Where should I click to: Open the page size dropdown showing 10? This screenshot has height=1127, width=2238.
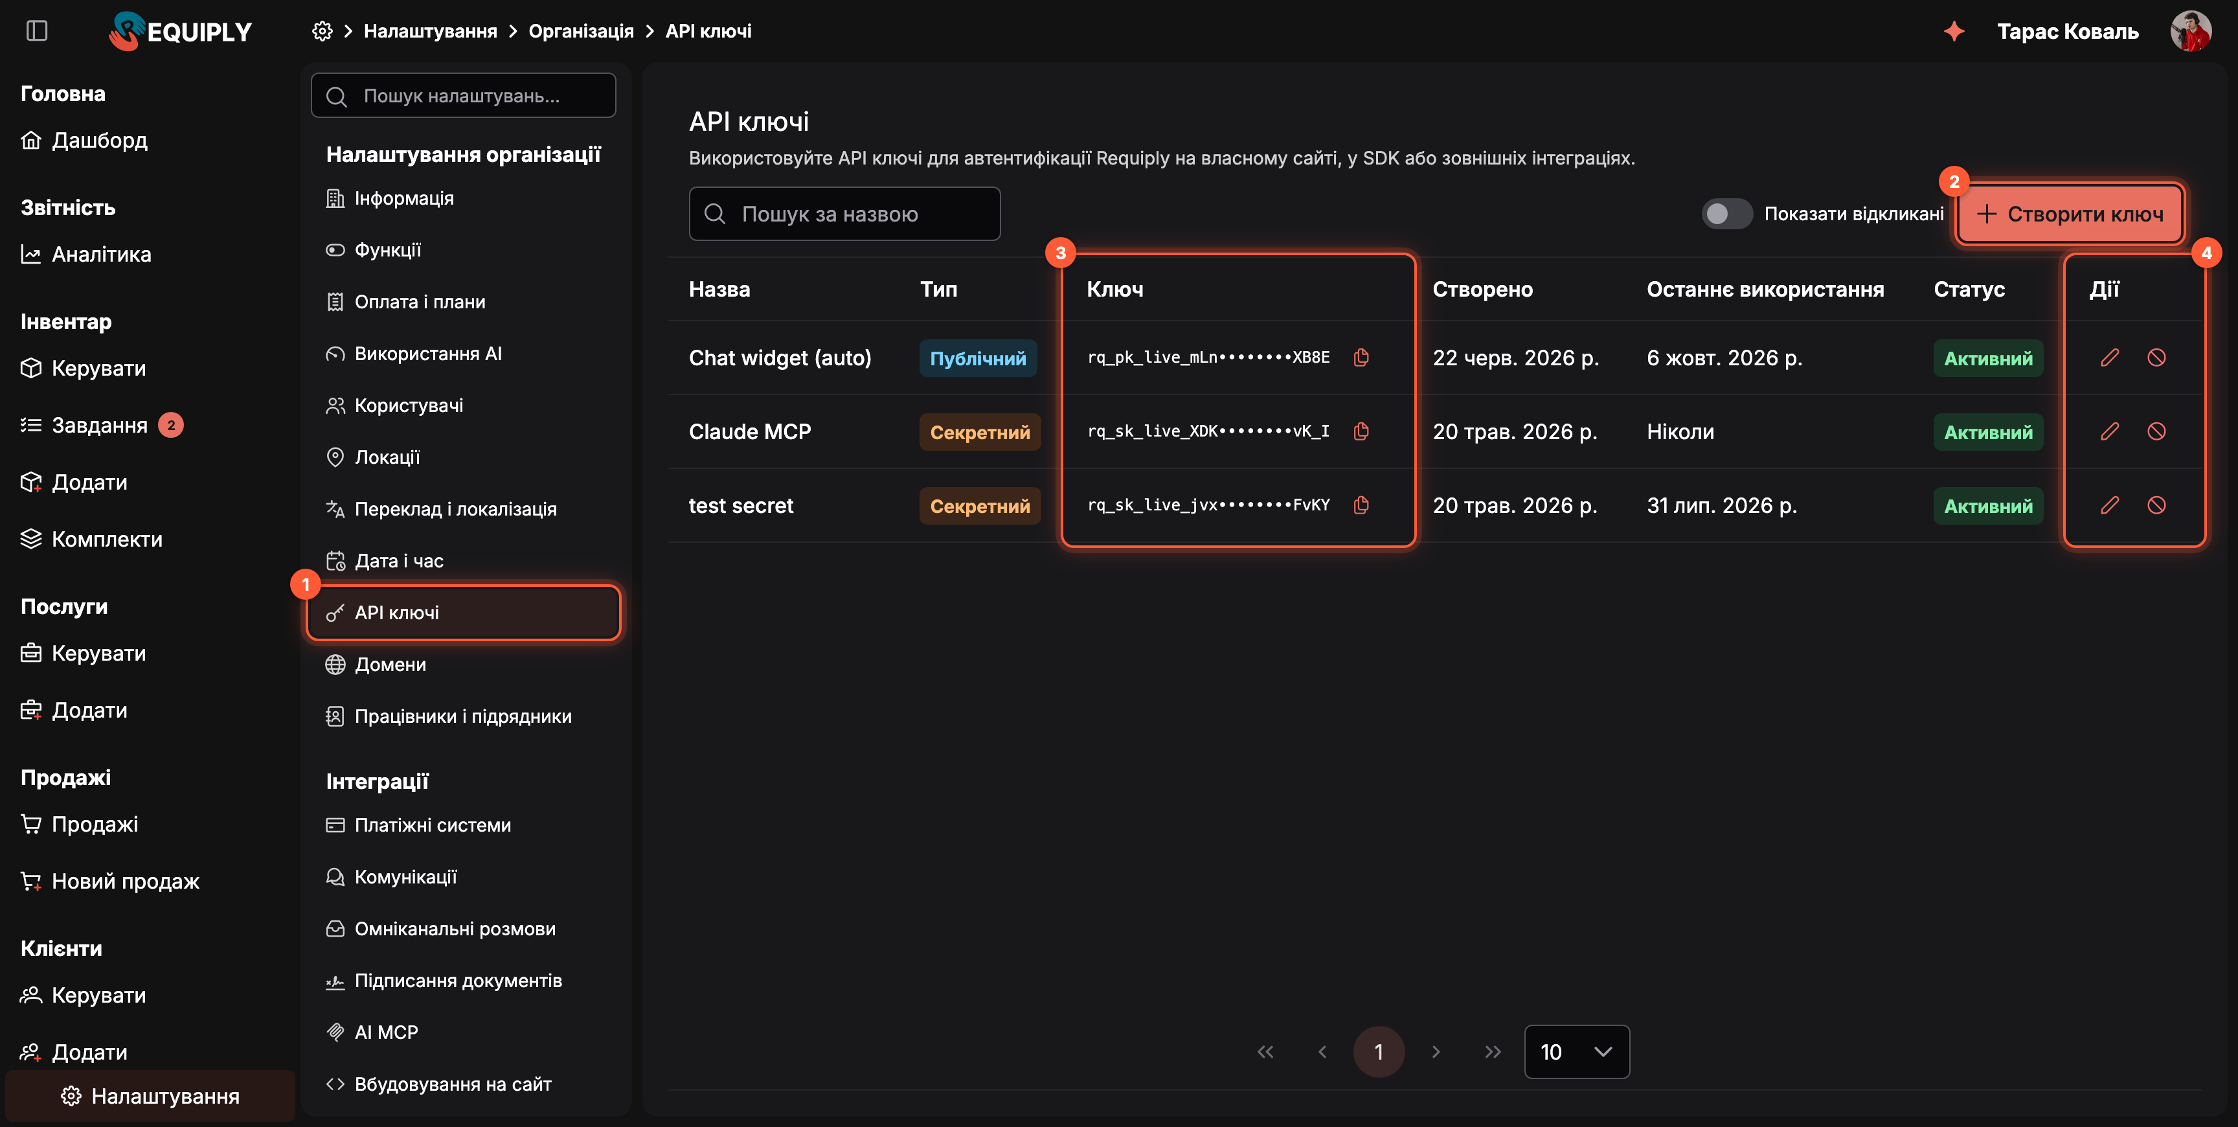[x=1577, y=1053]
